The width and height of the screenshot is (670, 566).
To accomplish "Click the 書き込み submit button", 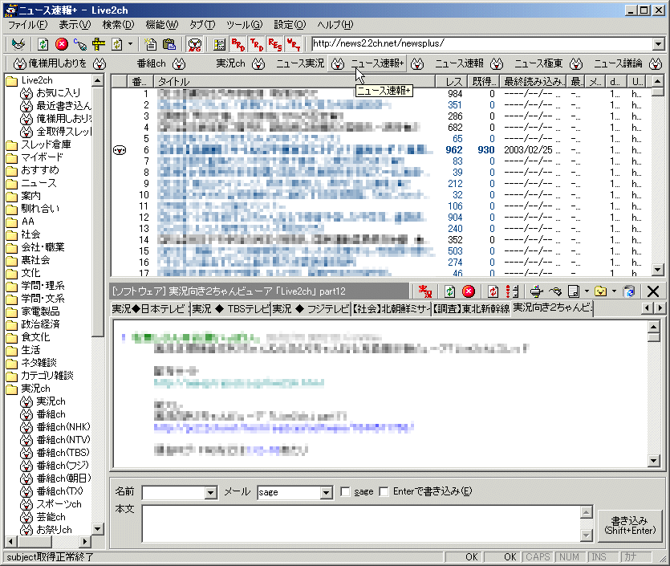I will coord(630,525).
